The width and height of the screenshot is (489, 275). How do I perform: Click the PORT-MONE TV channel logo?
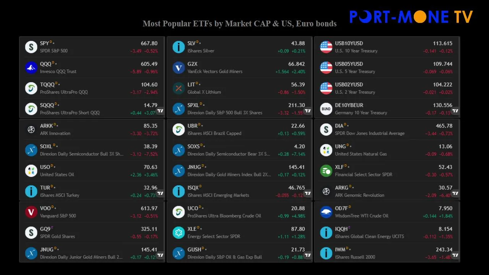tap(411, 17)
